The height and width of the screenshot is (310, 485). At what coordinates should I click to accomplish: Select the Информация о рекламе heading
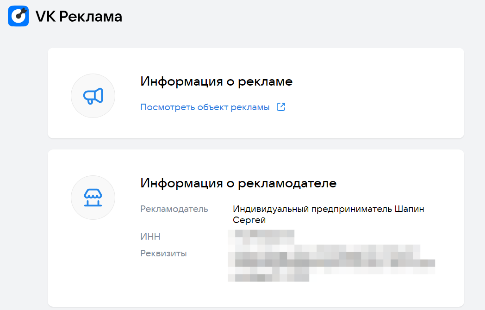click(x=217, y=82)
